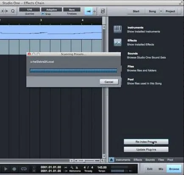The image size is (184, 175).
Task: Toggle the Browse panel
Action: [174, 169]
